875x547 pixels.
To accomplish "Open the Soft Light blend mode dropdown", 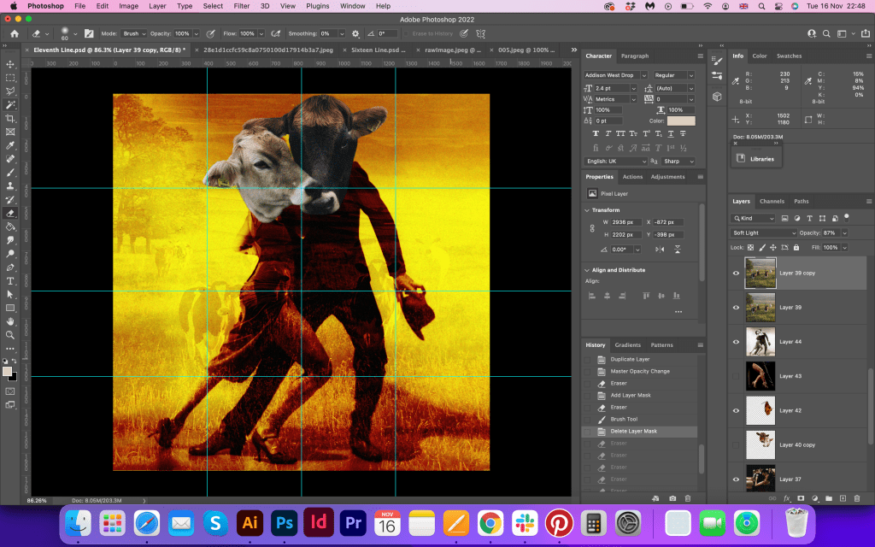I will click(764, 232).
